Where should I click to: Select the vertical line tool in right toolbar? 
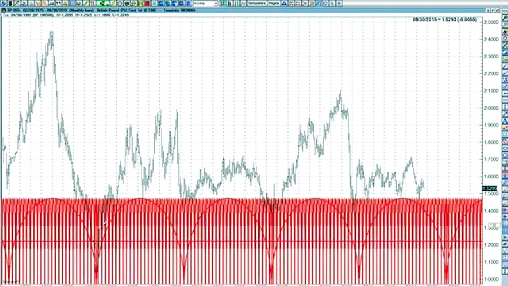505,107
